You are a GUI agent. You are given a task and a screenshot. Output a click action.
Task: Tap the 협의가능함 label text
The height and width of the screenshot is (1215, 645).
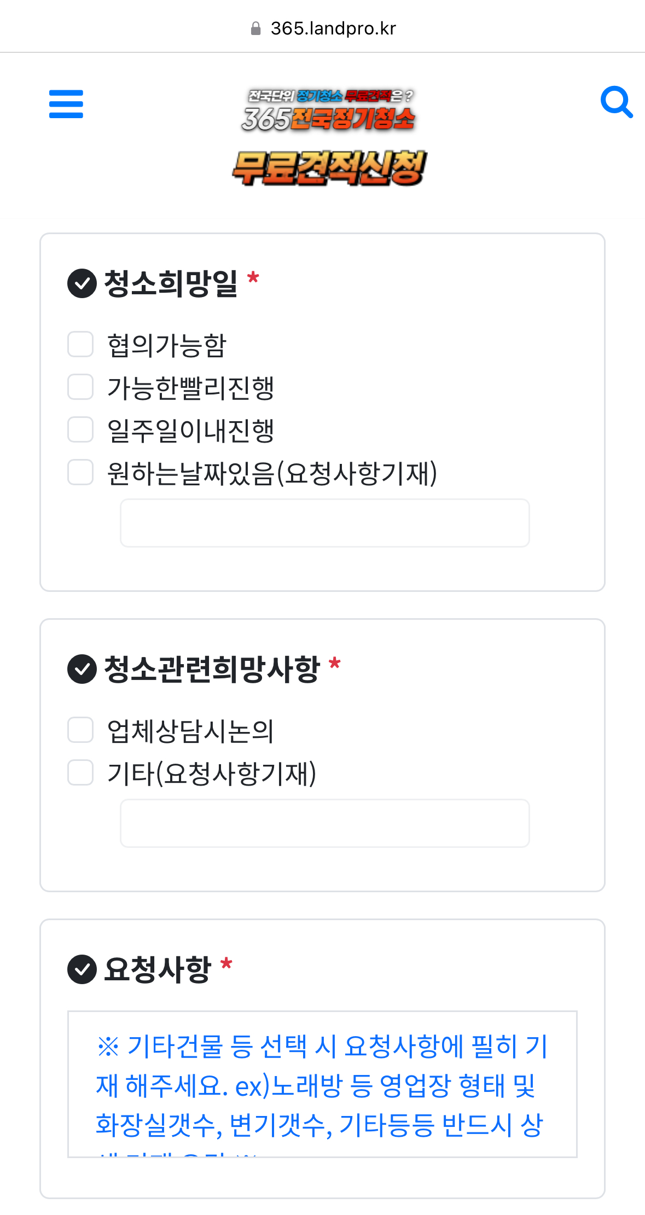click(167, 345)
